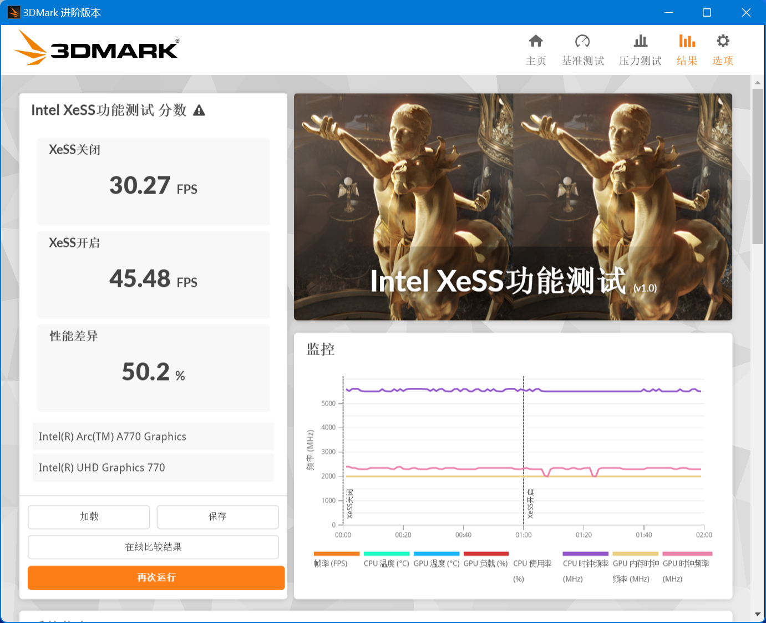Click the 3DMark app icon in title bar

13,12
